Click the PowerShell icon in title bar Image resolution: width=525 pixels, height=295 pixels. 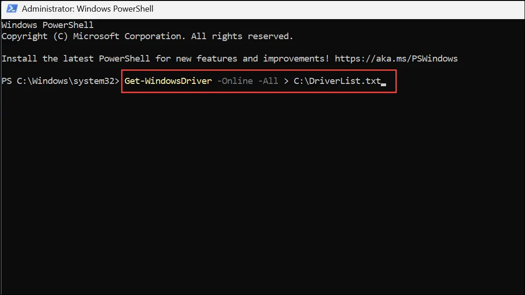click(x=12, y=8)
